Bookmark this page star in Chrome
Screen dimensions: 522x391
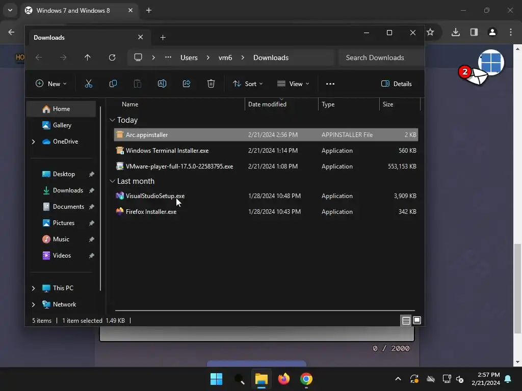(x=430, y=32)
